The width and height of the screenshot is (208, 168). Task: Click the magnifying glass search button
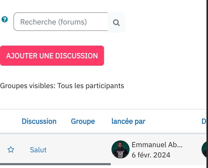pyautogui.click(x=116, y=22)
